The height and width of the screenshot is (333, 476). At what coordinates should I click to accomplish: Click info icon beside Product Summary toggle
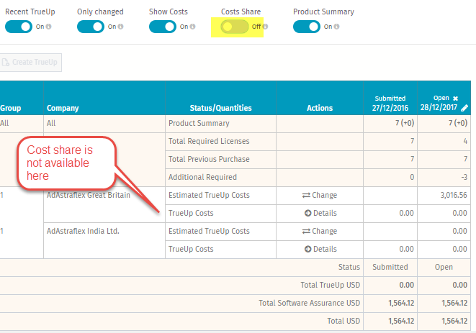(336, 27)
